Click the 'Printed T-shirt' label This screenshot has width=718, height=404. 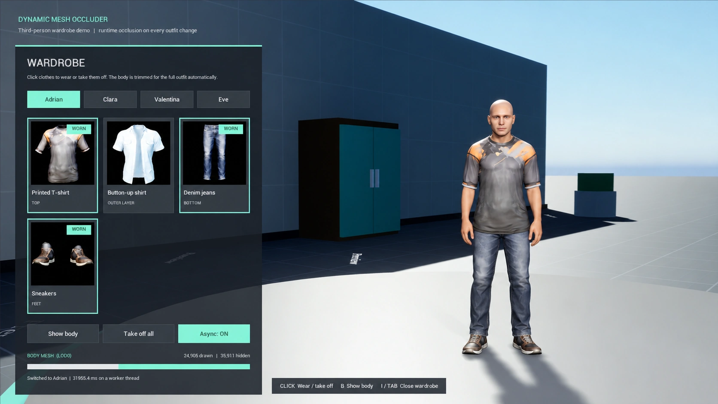point(50,192)
